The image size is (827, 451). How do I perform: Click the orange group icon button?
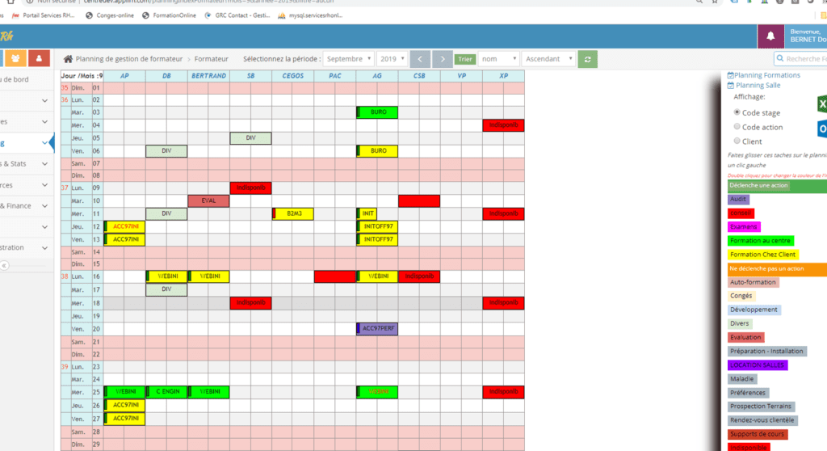(x=15, y=59)
